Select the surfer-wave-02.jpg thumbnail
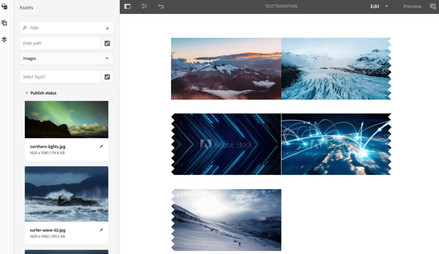The width and height of the screenshot is (439, 254). coord(67,194)
